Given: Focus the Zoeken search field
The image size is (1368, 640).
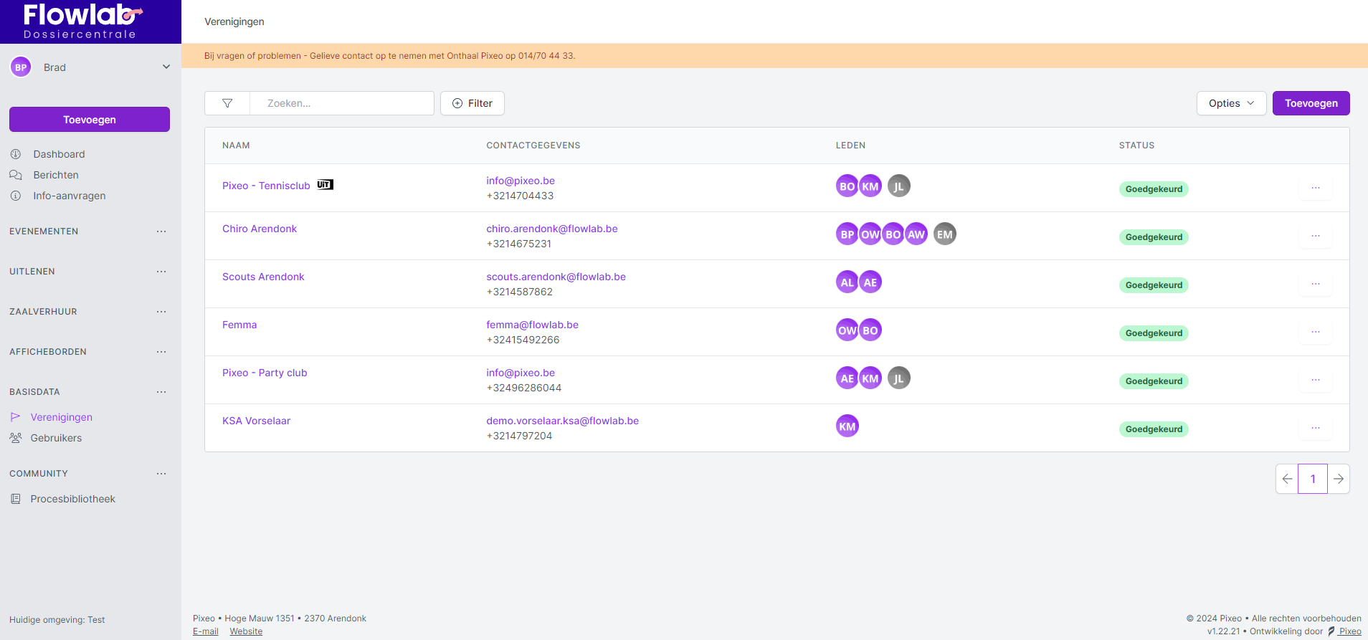Looking at the screenshot, I should click(x=341, y=103).
